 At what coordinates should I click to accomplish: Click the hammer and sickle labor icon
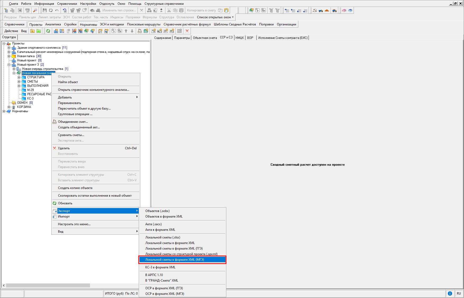click(x=314, y=10)
